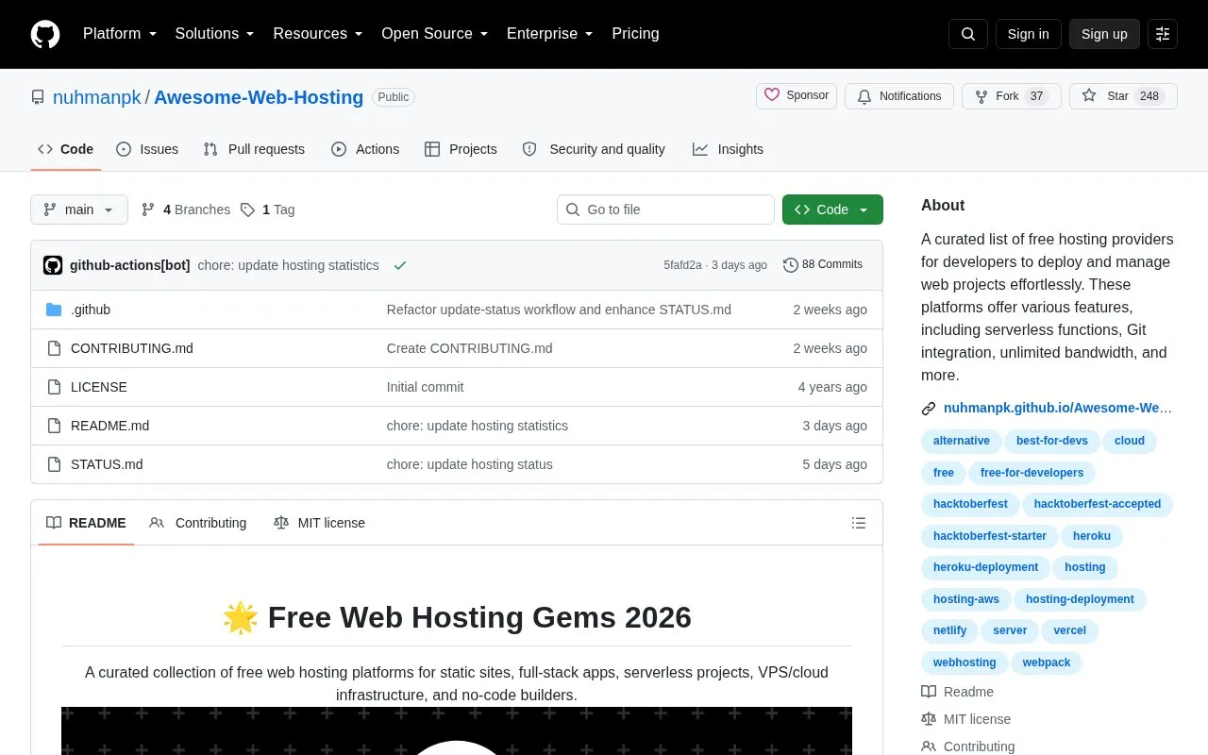Open the green Code dropdown

(832, 210)
